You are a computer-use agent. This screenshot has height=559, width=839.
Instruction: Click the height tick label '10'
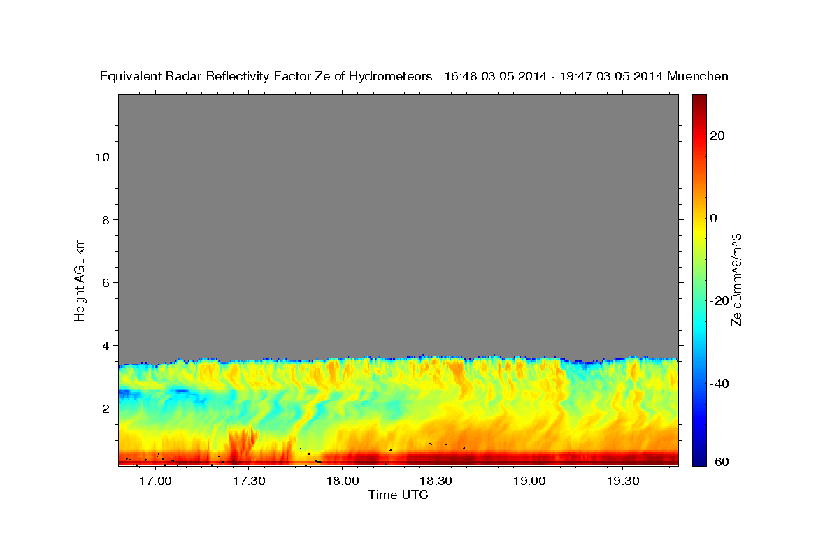(x=101, y=157)
